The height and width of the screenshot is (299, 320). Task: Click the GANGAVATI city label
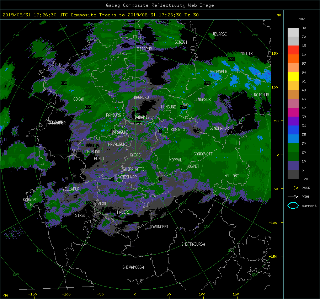click(203, 154)
